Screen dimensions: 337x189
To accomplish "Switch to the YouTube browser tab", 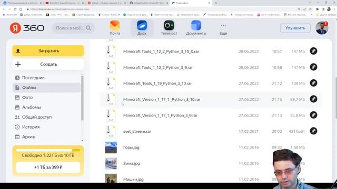I will pyautogui.click(x=64, y=3).
